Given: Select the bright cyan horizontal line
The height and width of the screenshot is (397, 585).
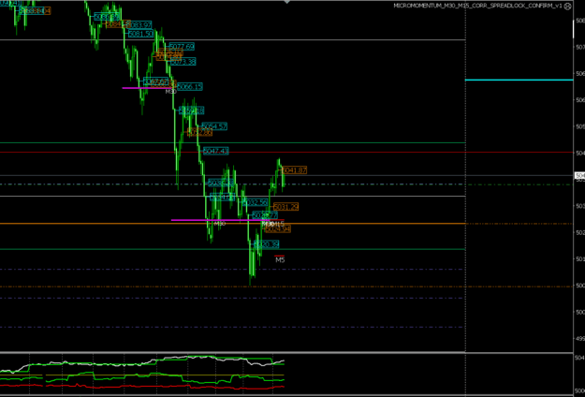Looking at the screenshot, I should click(519, 80).
